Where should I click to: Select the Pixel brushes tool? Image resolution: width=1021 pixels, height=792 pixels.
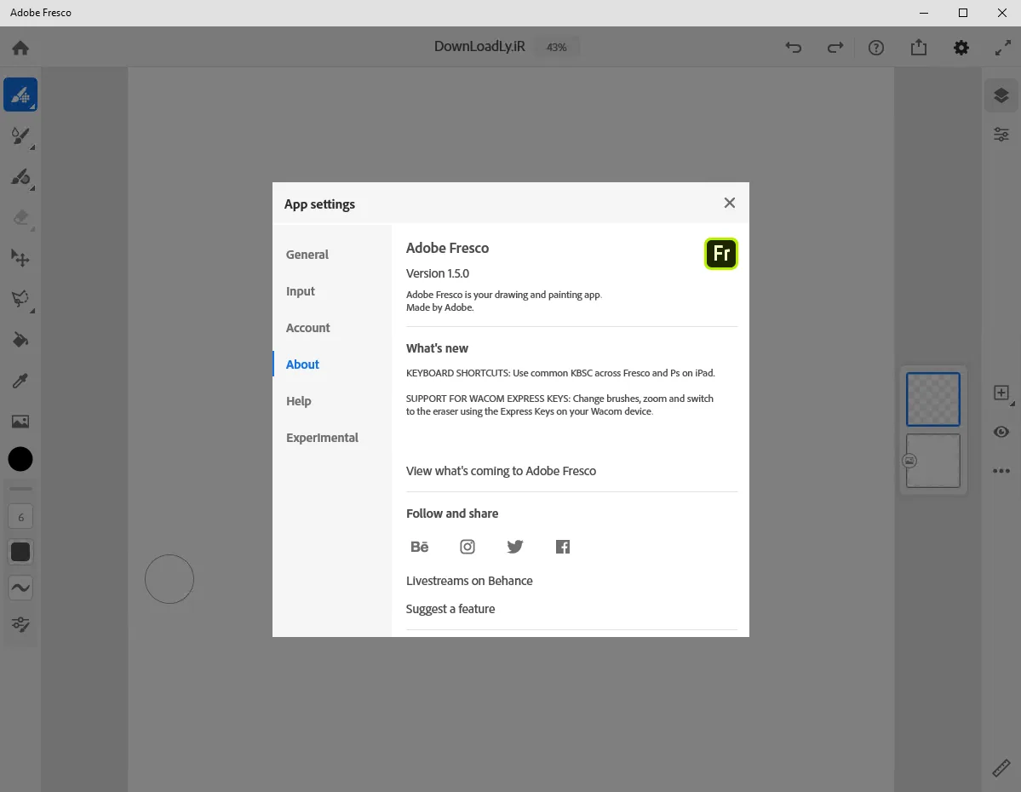[20, 95]
